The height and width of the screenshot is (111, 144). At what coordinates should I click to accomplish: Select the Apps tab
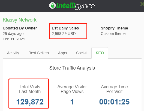62,53
